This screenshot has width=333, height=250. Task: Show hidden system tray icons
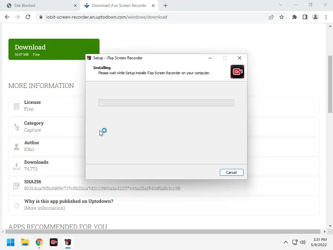click(286, 242)
